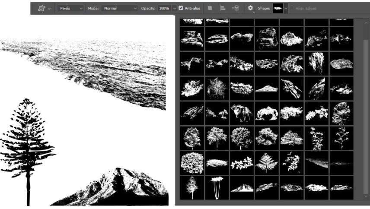The height and width of the screenshot is (209, 370).
Task: Select the rock arch shape
Action: point(267,113)
